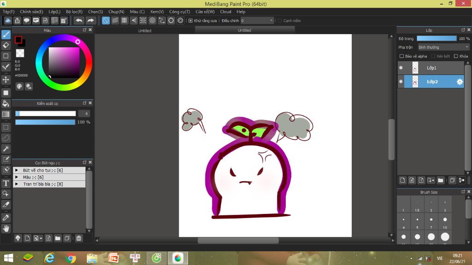The height and width of the screenshot is (265, 472).
Task: Delete the brush with the trash icon
Action: click(x=79, y=238)
